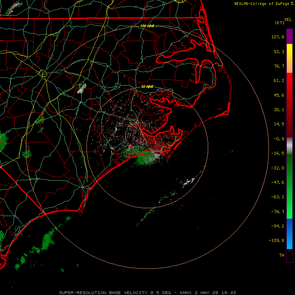Select the -94.2 legend value
Screen dimensions: 295x295
tap(278, 226)
